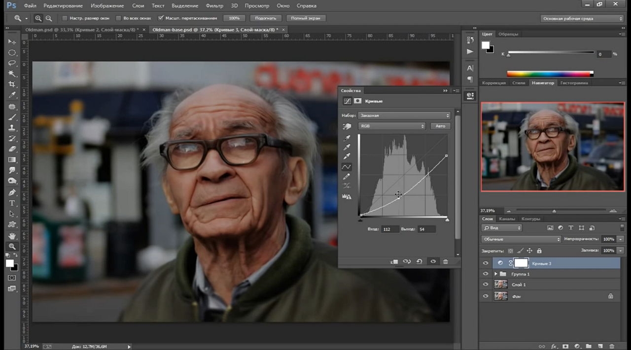Open the Набор preset dropdown
This screenshot has height=350, width=631.
pyautogui.click(x=404, y=115)
